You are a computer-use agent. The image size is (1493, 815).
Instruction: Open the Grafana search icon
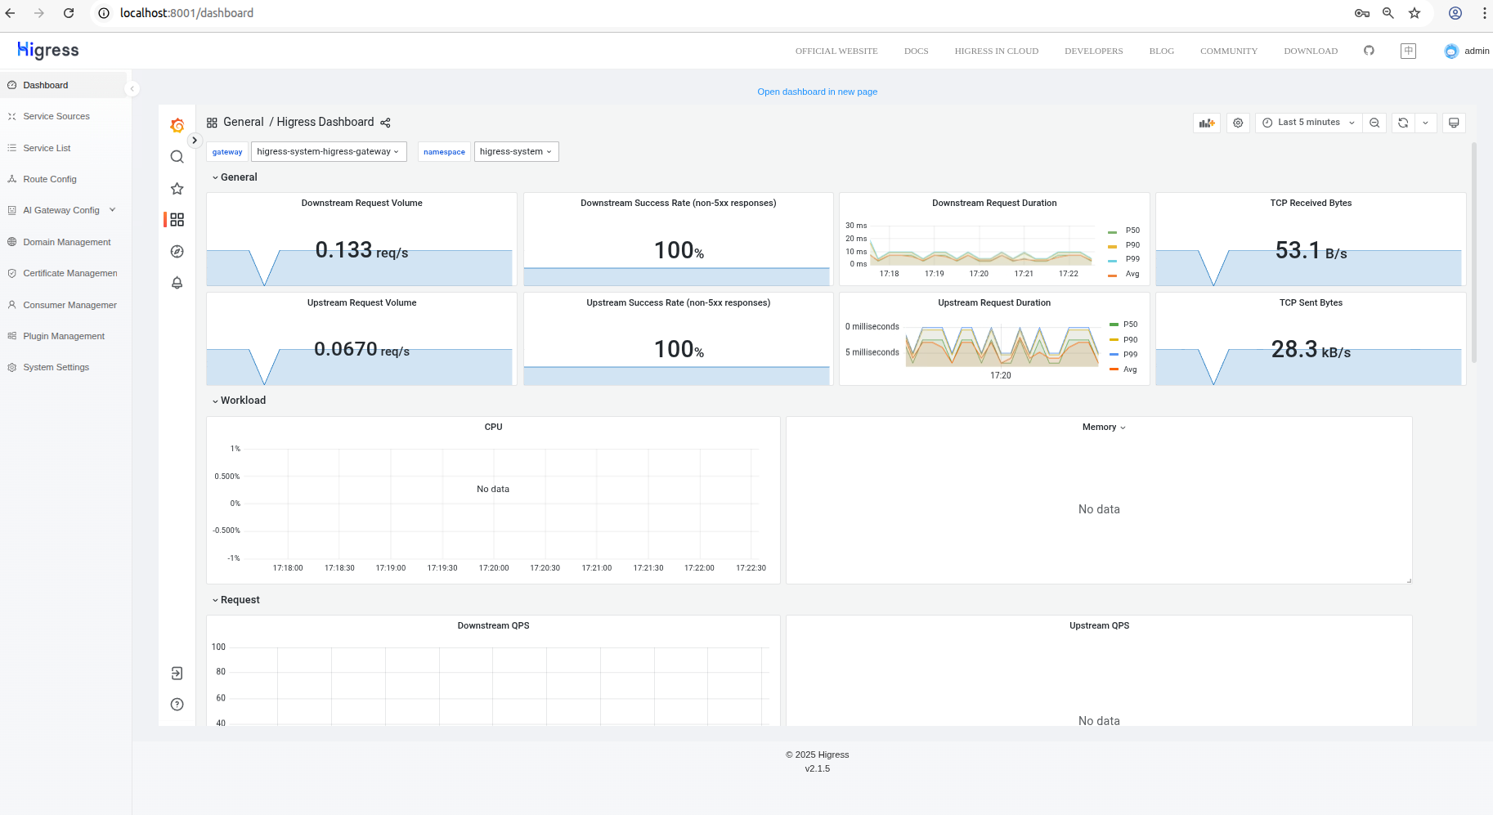coord(177,157)
